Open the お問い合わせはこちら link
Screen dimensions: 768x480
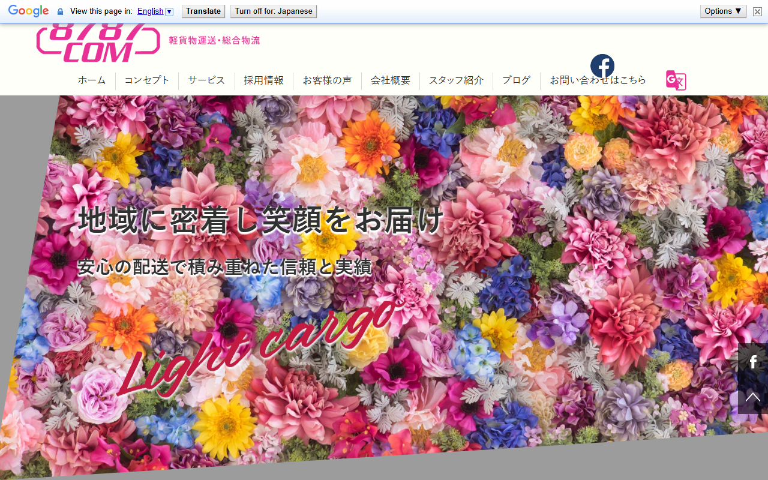click(x=598, y=80)
